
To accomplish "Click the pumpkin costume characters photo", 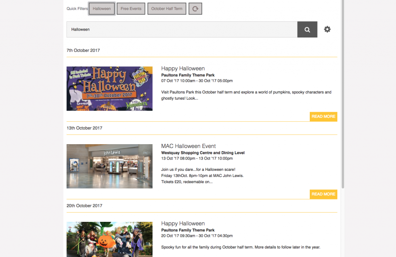I will [109, 239].
